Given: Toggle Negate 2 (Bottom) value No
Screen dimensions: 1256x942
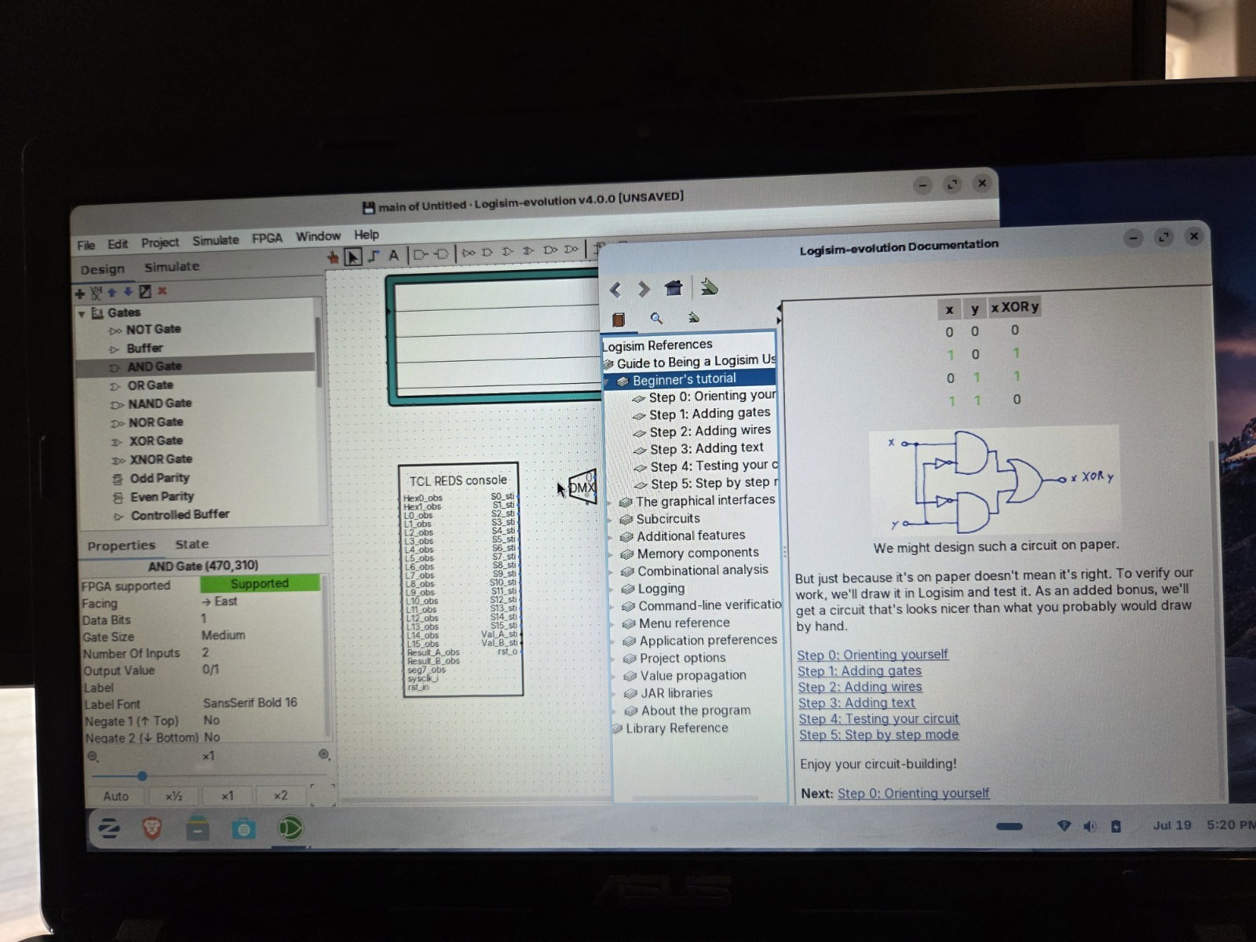Looking at the screenshot, I should pyautogui.click(x=261, y=737).
